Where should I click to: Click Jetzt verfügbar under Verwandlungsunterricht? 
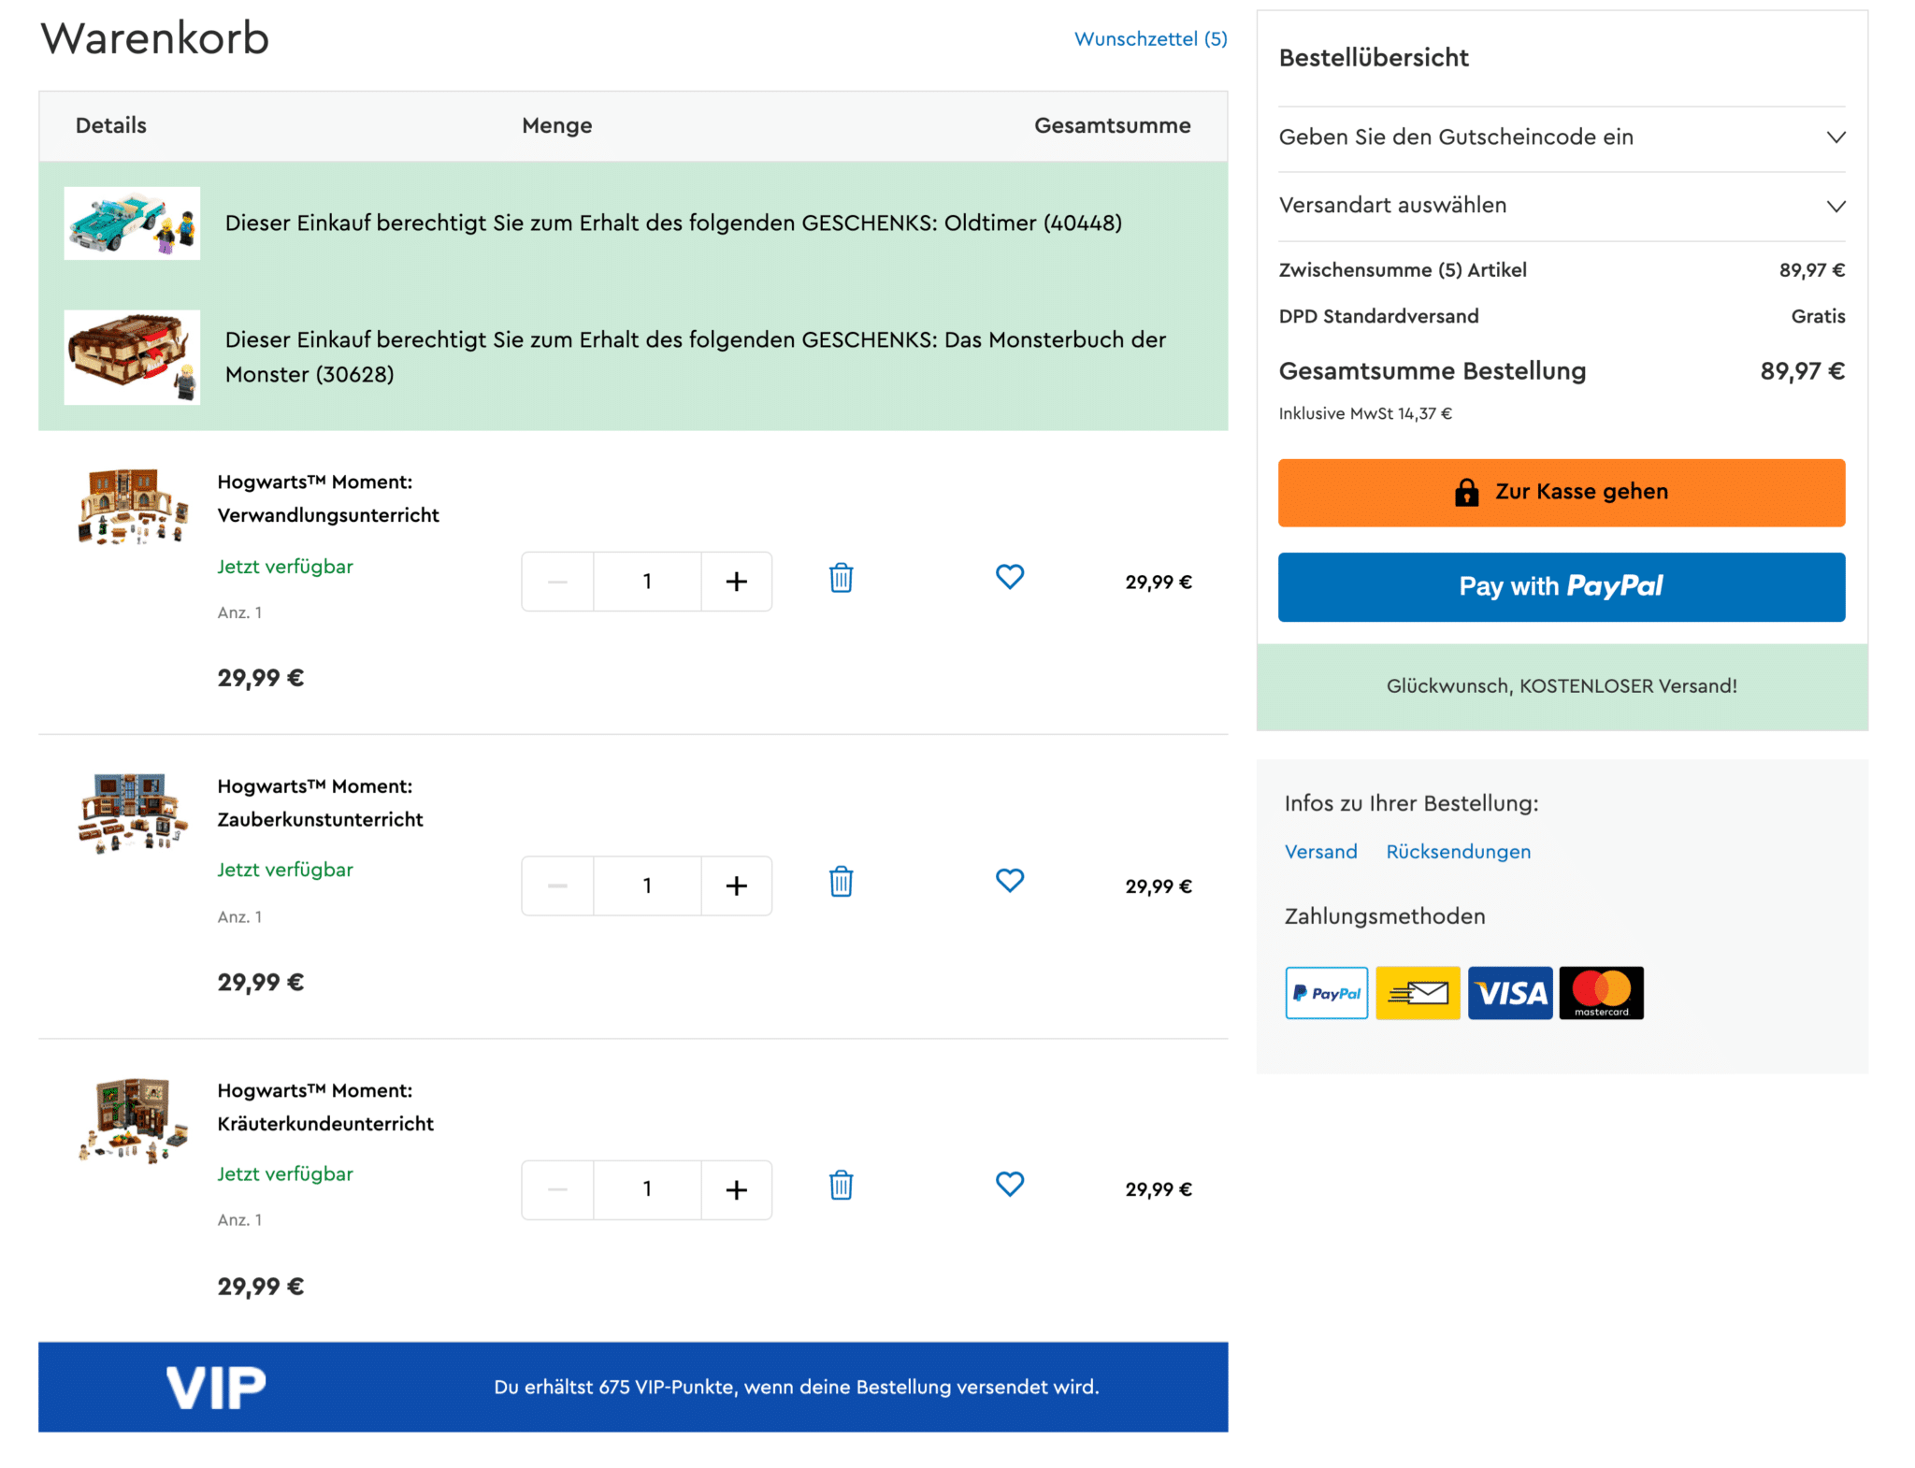click(285, 567)
